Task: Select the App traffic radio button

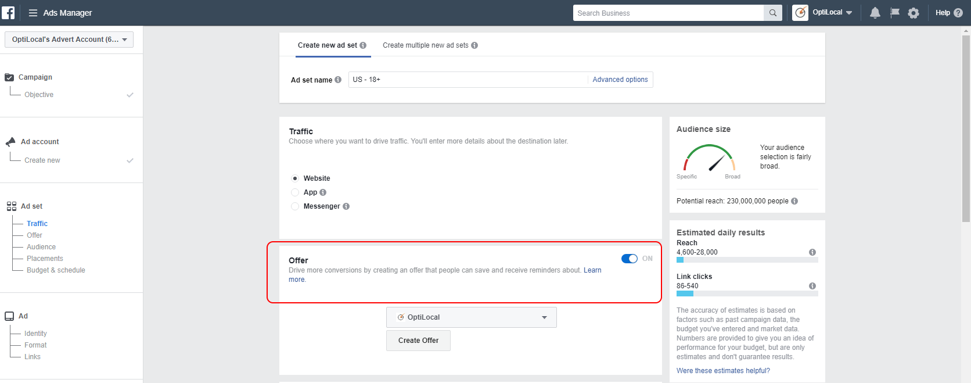Action: [x=295, y=192]
